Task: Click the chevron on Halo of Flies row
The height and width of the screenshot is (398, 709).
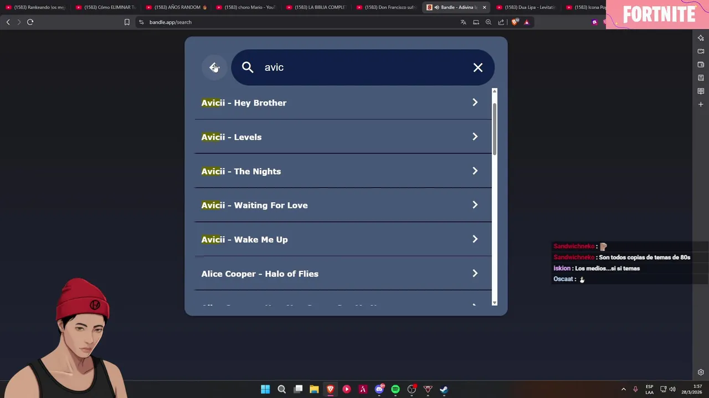Action: click(x=475, y=273)
